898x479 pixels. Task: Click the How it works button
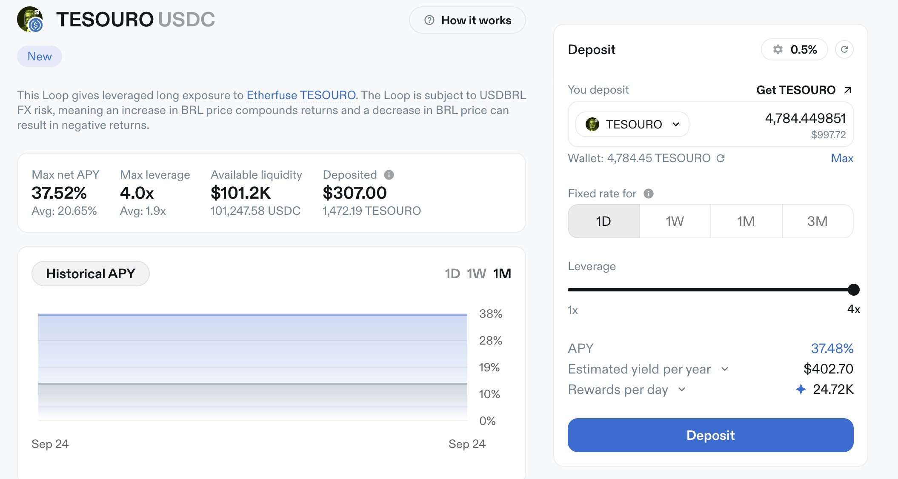click(x=467, y=20)
